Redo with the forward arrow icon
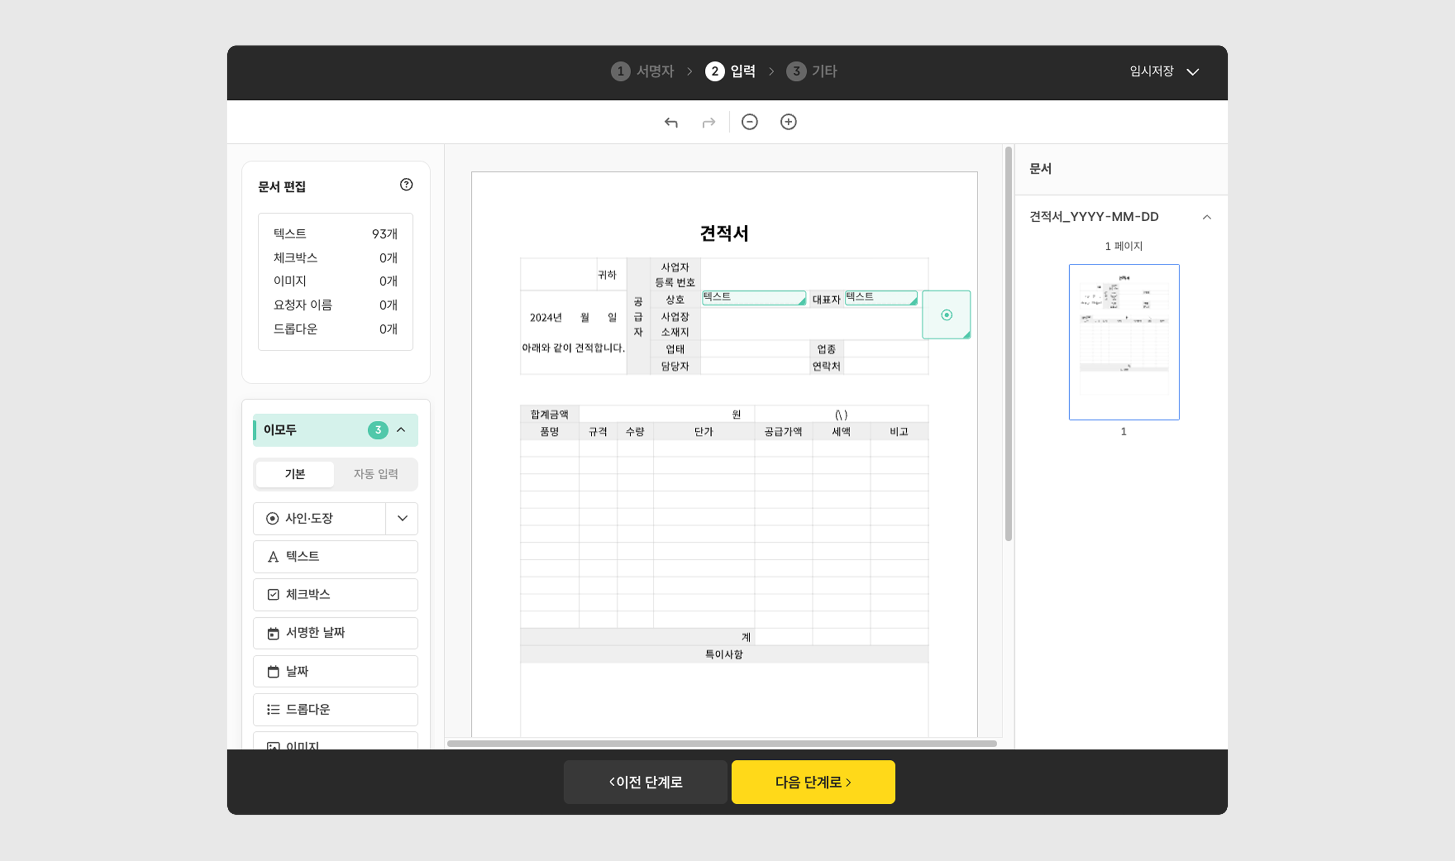1455x861 pixels. (709, 122)
